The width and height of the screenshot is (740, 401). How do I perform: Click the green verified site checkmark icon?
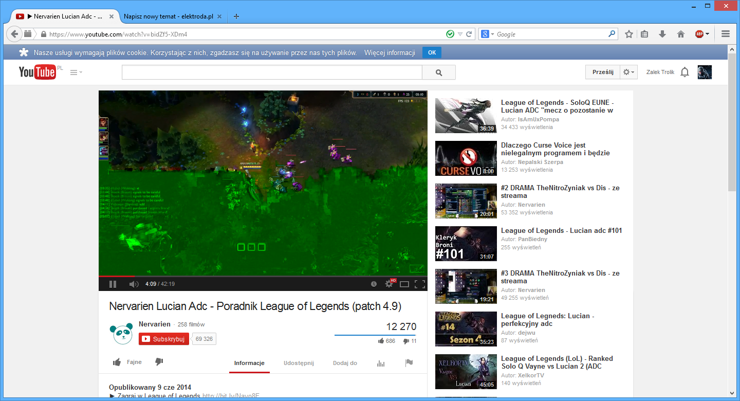[450, 34]
